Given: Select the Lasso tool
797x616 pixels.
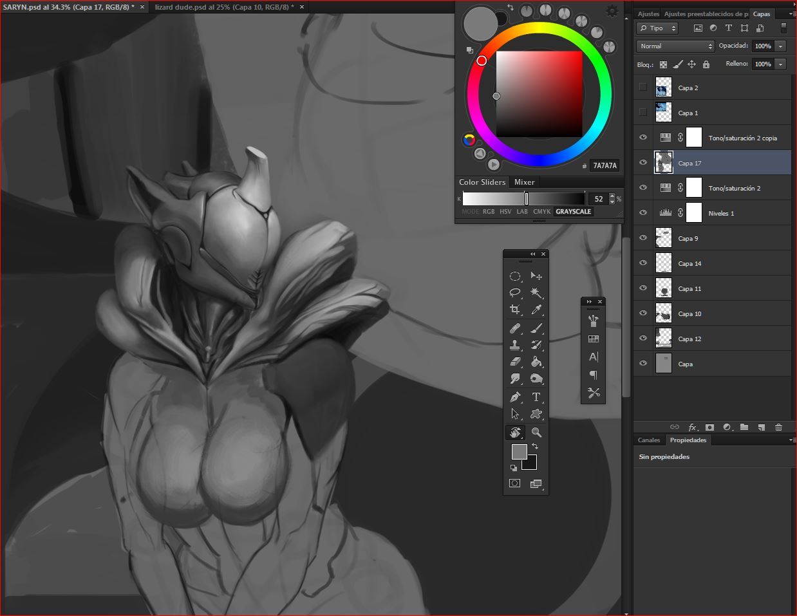Looking at the screenshot, I should (x=515, y=293).
